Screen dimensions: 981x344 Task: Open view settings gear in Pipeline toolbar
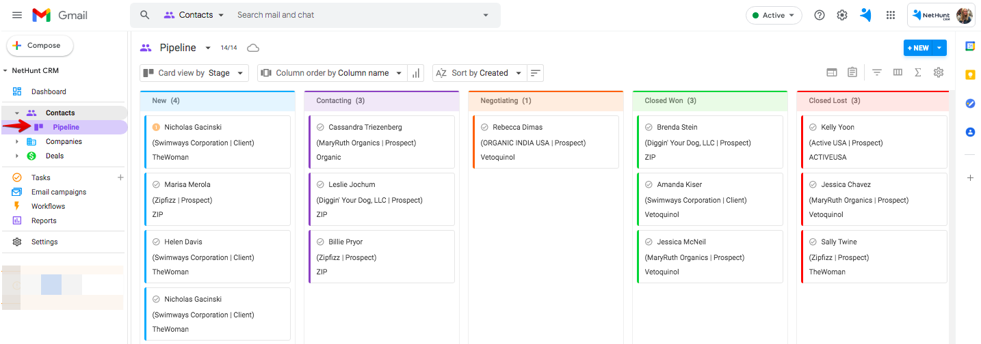[939, 72]
